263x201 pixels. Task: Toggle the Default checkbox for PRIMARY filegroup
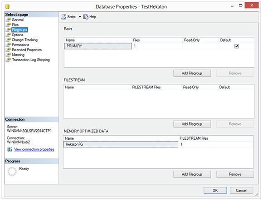(237, 46)
